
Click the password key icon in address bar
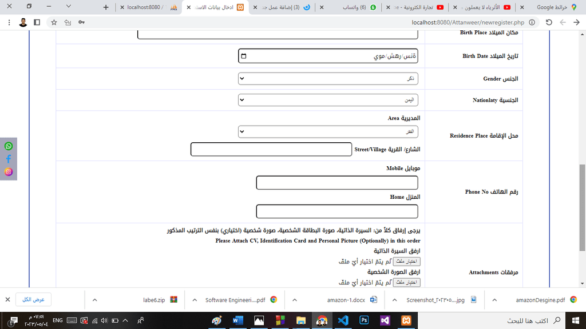(x=81, y=22)
